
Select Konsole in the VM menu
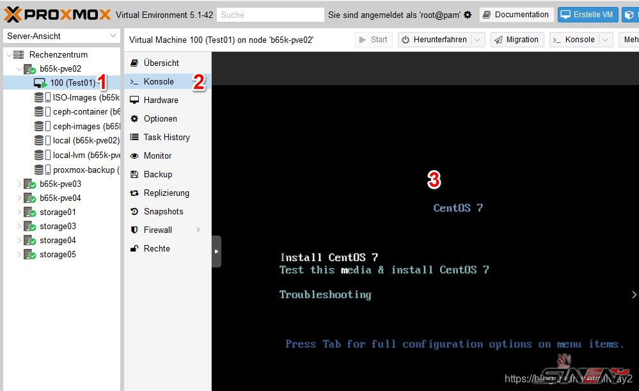click(x=168, y=81)
